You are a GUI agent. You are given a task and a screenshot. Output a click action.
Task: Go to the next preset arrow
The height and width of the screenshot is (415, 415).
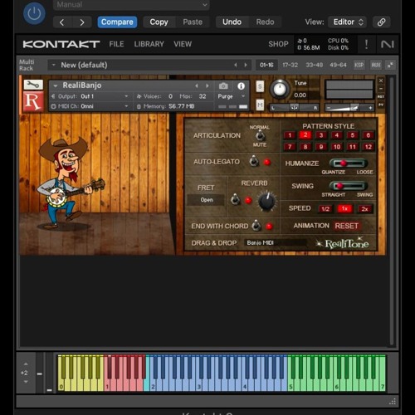pyautogui.click(x=82, y=22)
